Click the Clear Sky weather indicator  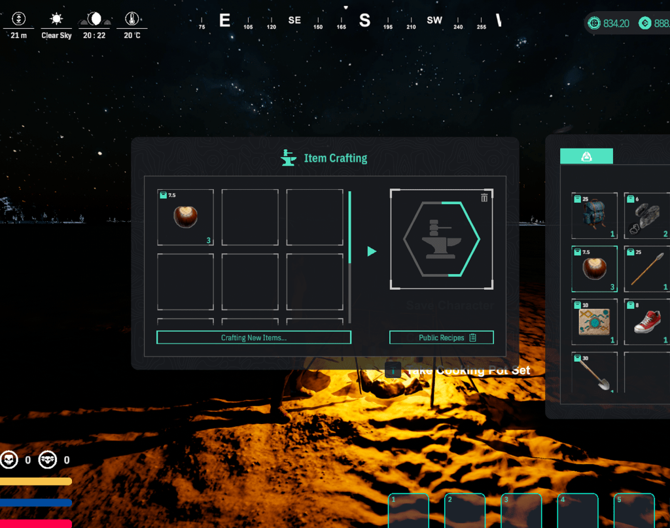[56, 26]
